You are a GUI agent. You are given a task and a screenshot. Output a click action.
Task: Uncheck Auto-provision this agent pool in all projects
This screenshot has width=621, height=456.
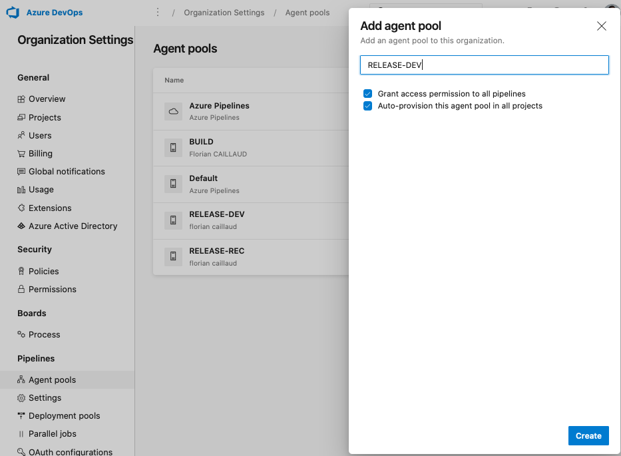point(368,106)
